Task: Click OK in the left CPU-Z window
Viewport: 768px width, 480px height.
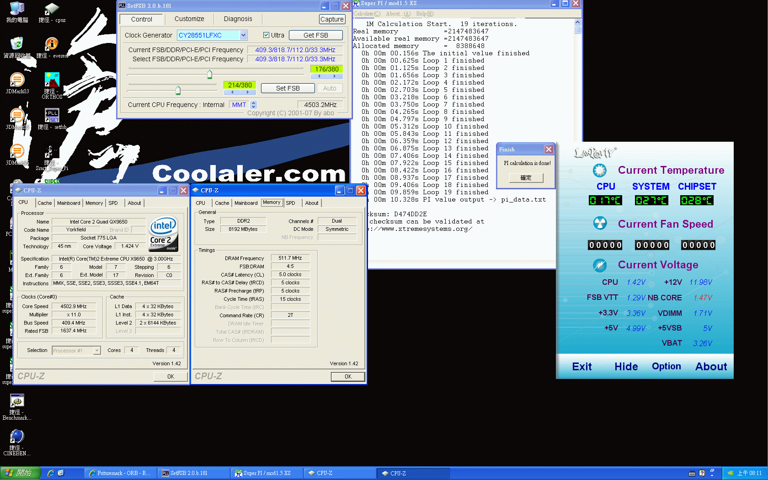Action: point(171,377)
